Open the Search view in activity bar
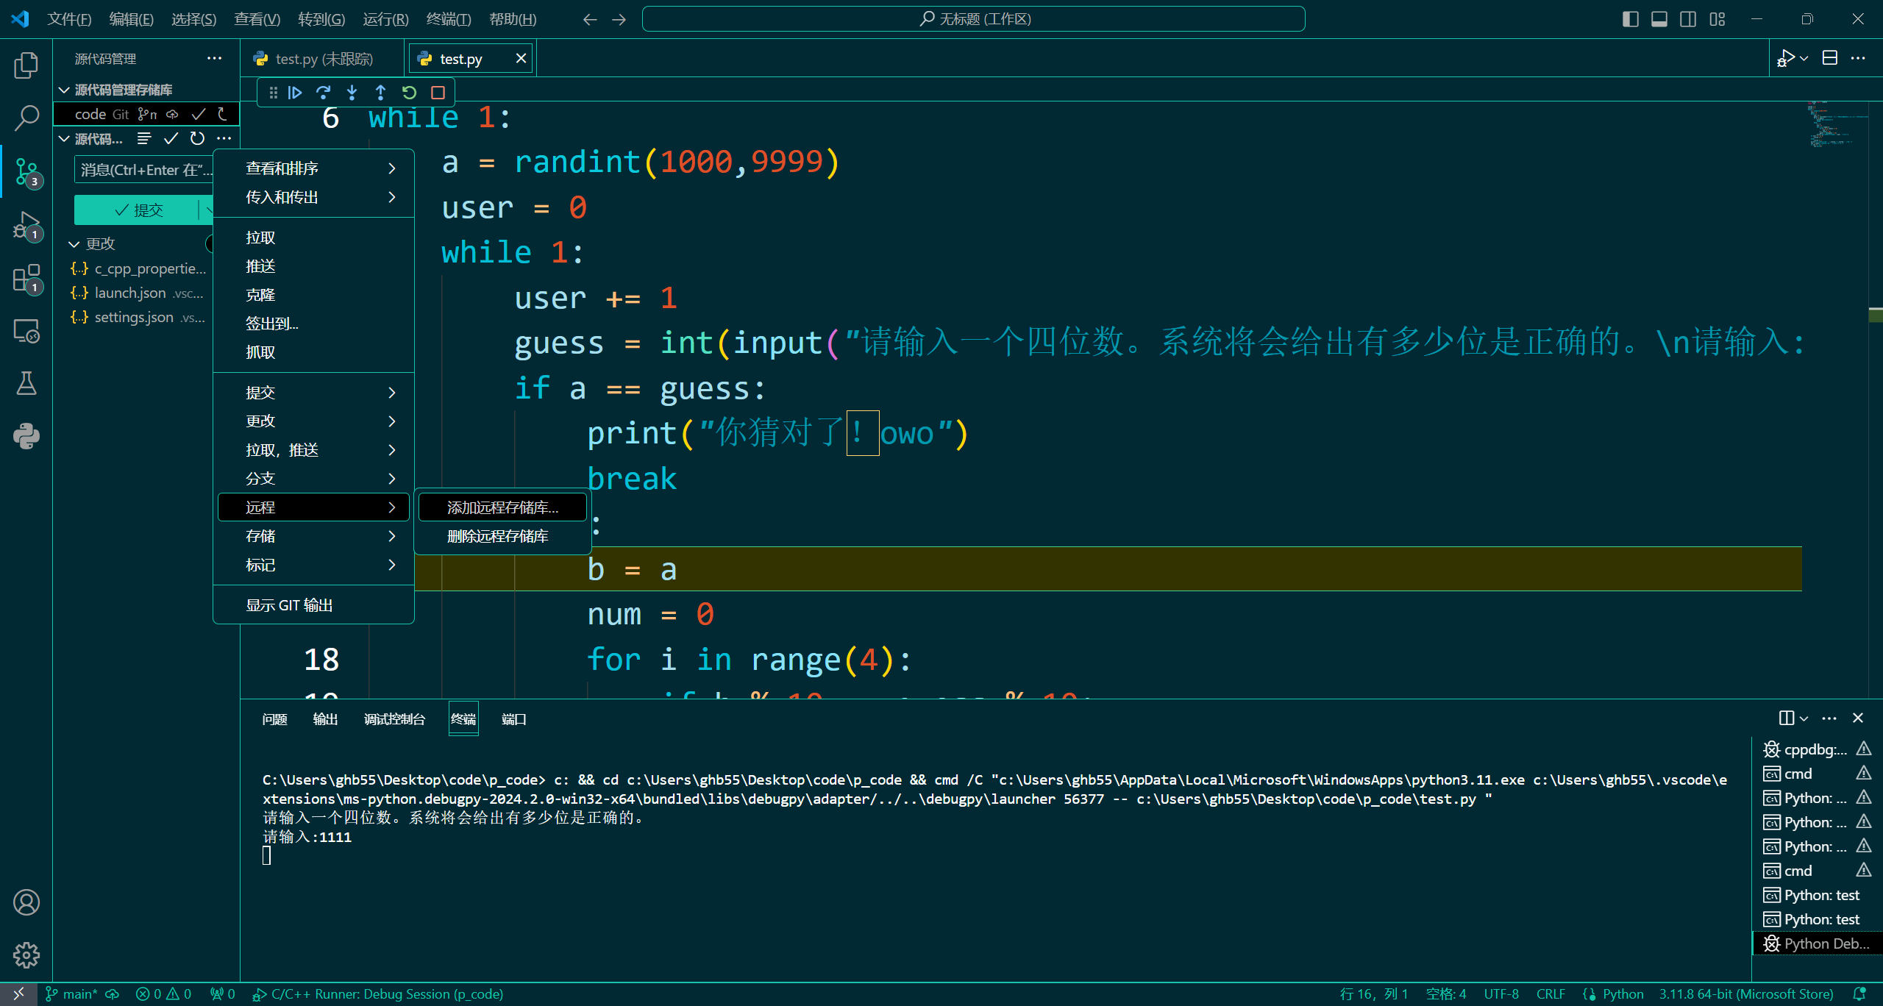 coord(26,118)
